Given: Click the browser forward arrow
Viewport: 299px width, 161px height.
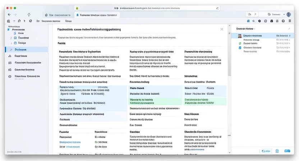Looking at the screenshot, I should 15,14.
